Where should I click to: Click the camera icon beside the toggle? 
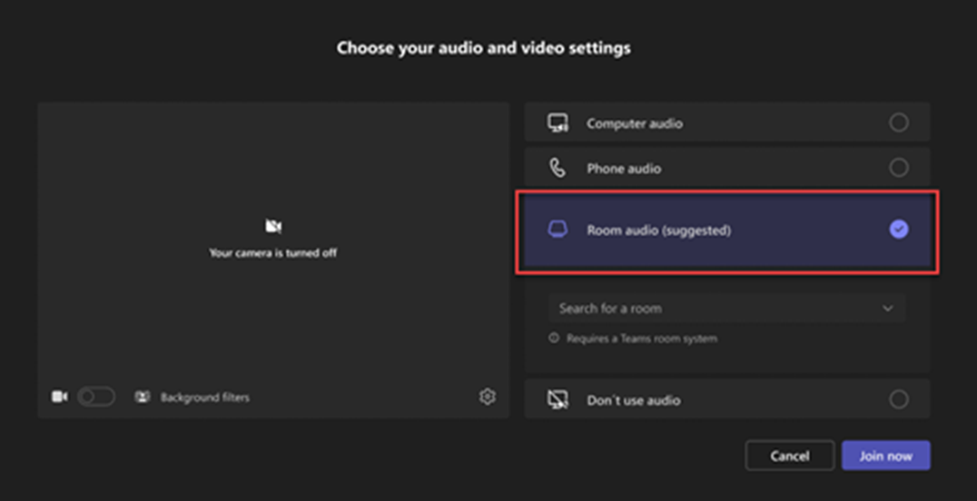pyautogui.click(x=60, y=397)
